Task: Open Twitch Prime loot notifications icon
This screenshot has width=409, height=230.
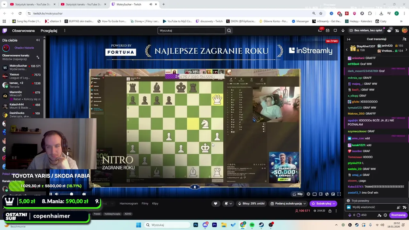Action: pos(320,30)
